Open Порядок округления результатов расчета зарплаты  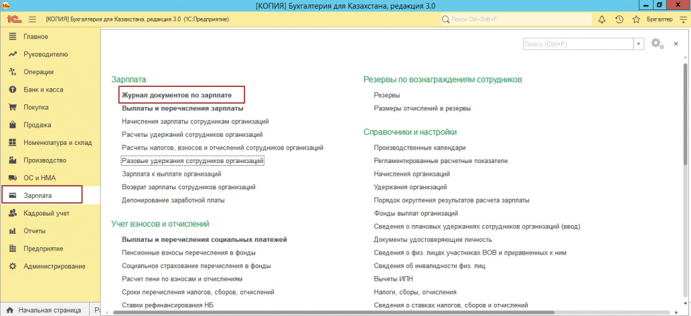click(x=451, y=200)
